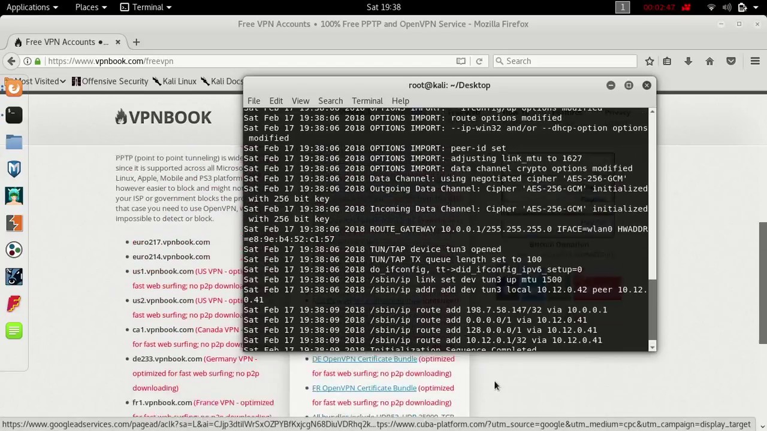Open the volume indicator
Viewport: 767px width, 431px height.
click(x=727, y=7)
